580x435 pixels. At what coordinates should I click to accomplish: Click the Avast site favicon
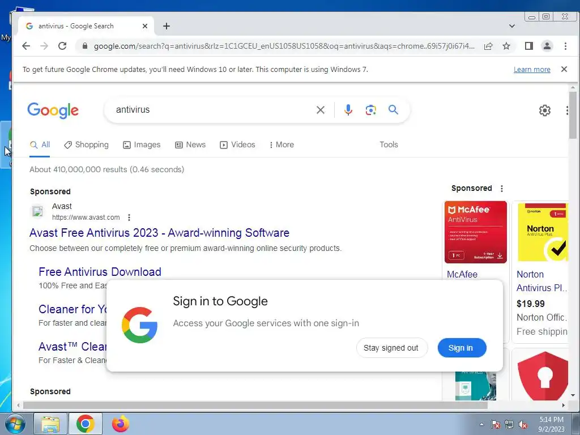point(37,212)
